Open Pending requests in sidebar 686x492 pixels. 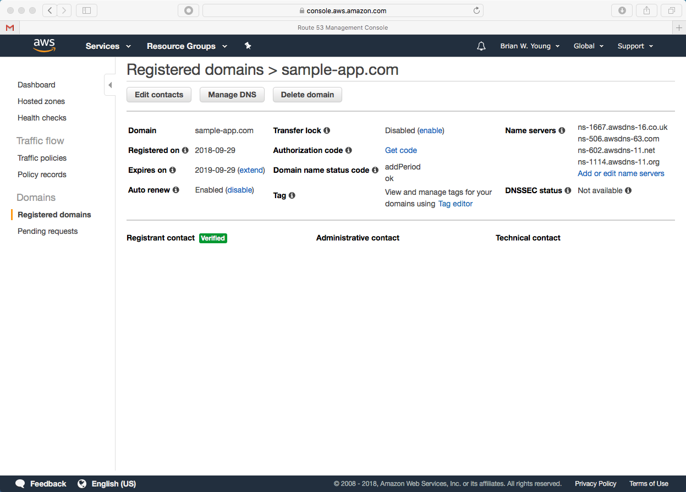(x=48, y=231)
